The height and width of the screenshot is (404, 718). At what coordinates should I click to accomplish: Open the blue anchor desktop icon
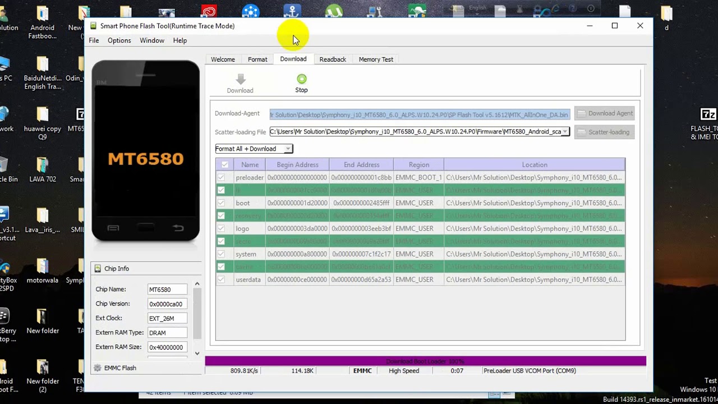point(292,11)
